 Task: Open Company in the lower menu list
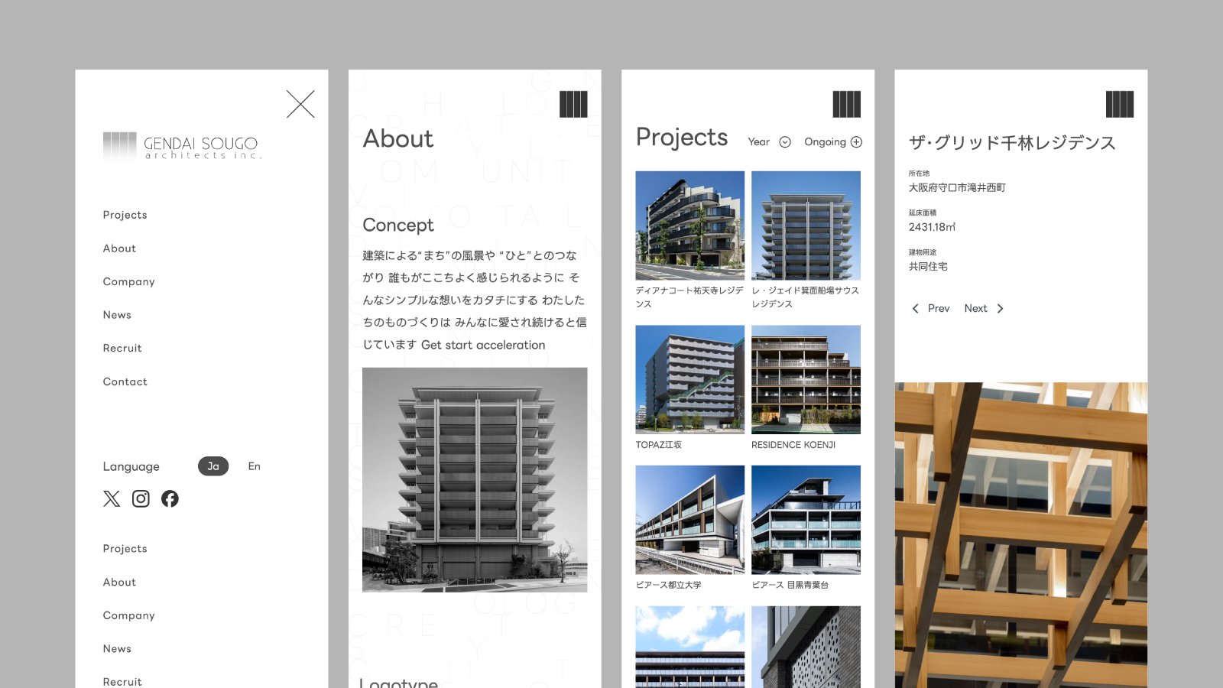pyautogui.click(x=129, y=615)
